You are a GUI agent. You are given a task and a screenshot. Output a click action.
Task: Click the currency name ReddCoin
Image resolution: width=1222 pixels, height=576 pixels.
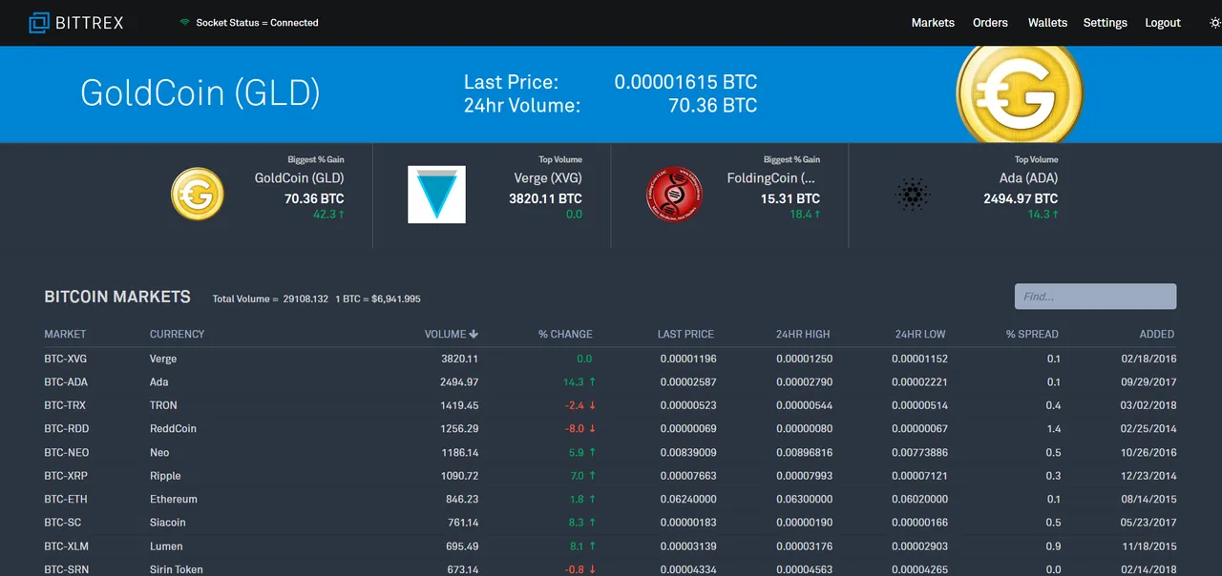173,429
